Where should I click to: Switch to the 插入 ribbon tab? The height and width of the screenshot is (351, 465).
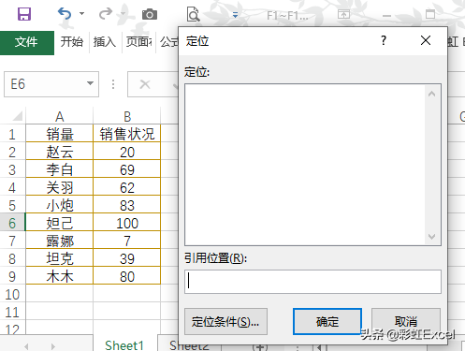(x=105, y=42)
